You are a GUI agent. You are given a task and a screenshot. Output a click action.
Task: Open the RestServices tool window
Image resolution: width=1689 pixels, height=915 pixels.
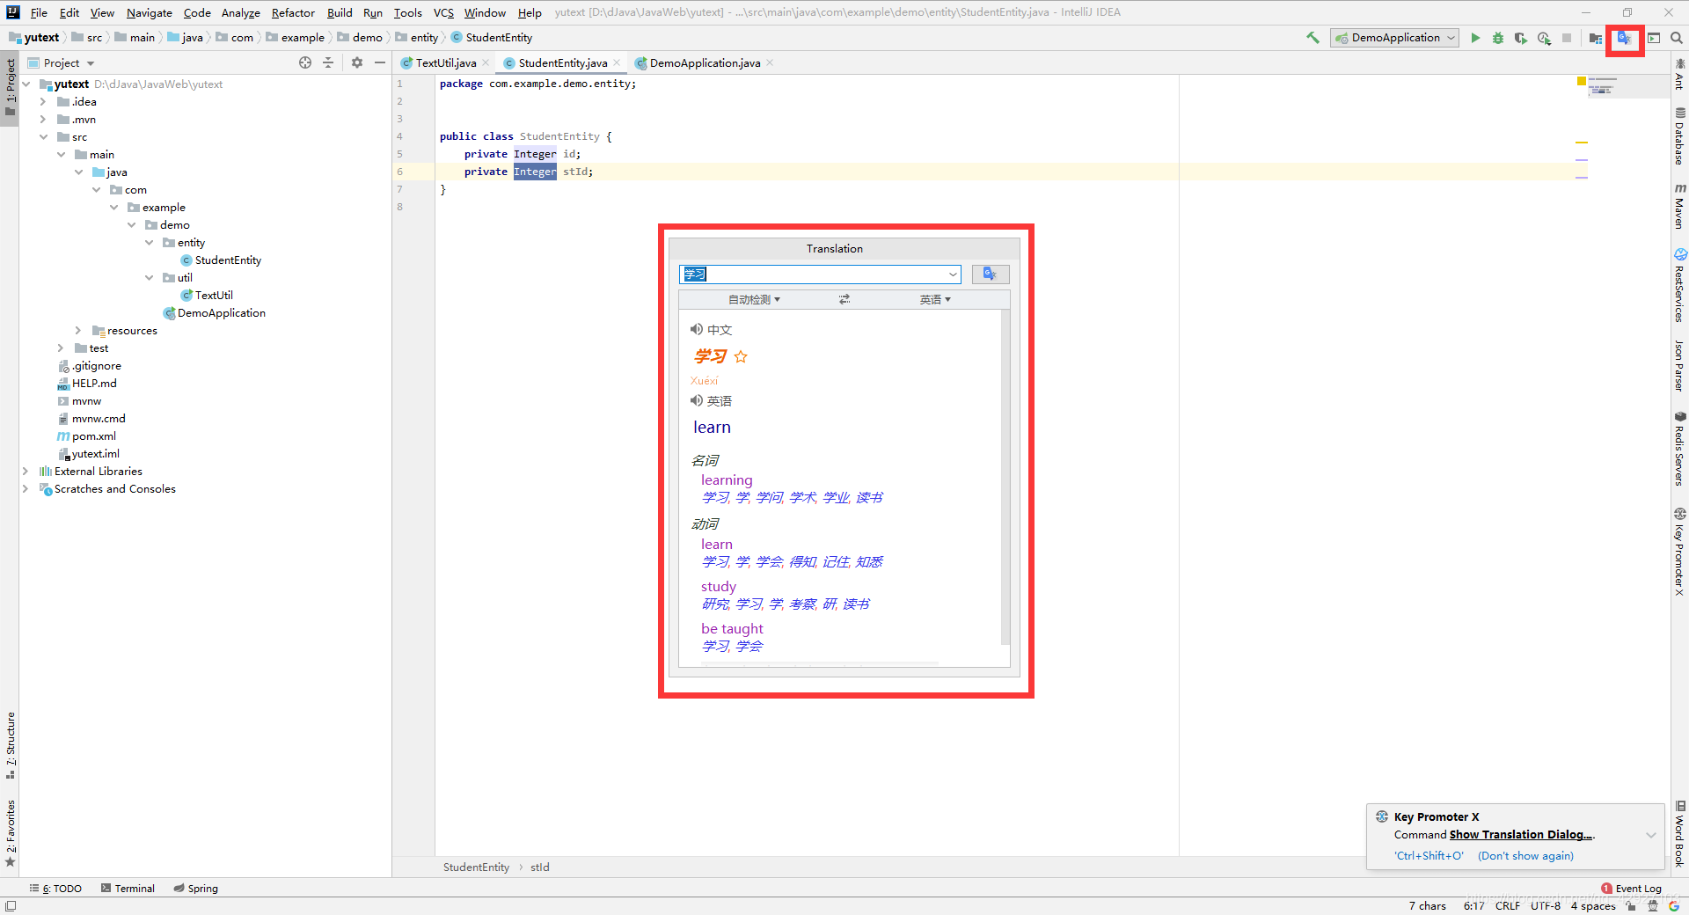(1679, 286)
